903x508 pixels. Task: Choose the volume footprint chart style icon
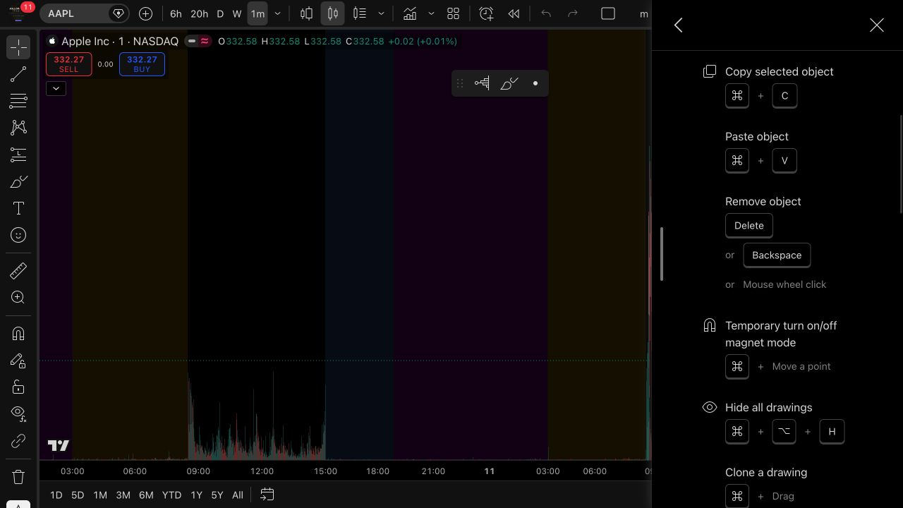[x=360, y=13]
